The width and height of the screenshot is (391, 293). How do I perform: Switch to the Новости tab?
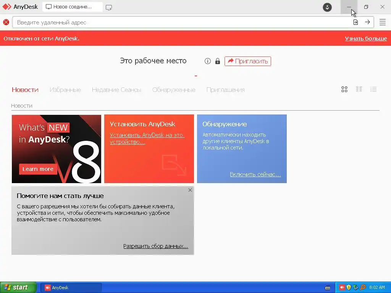pyautogui.click(x=25, y=90)
